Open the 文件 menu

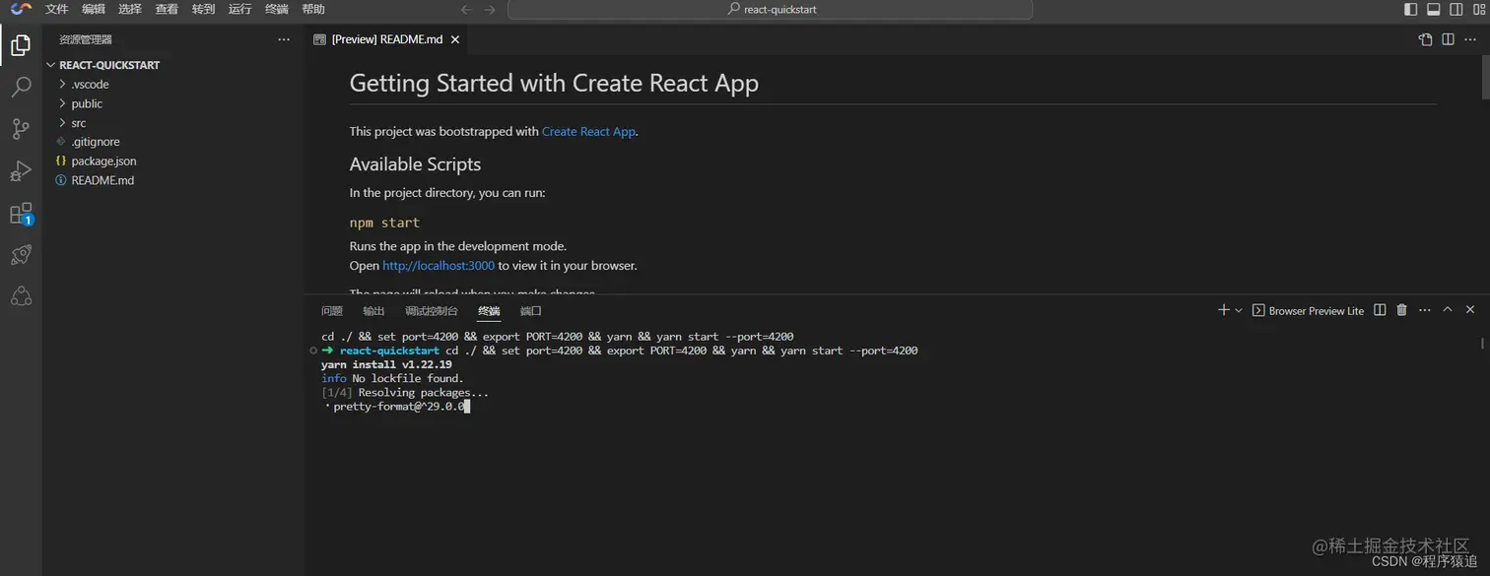(57, 10)
